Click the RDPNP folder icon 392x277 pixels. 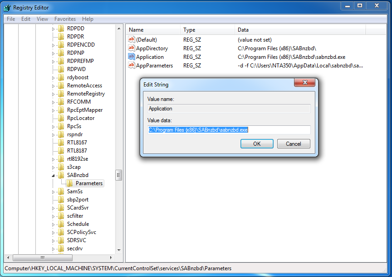[61, 53]
